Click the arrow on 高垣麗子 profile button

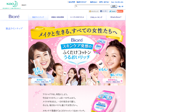(x=50, y=81)
